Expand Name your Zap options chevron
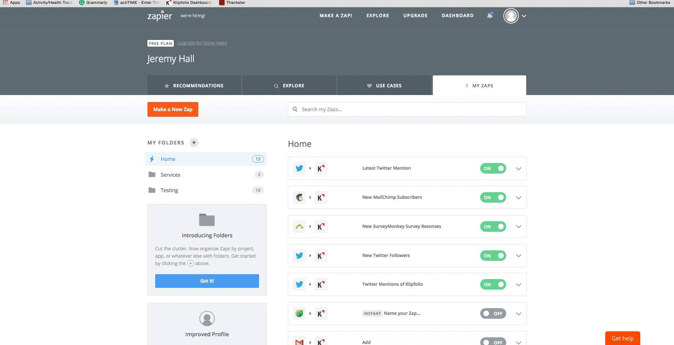674x345 pixels. tap(518, 314)
